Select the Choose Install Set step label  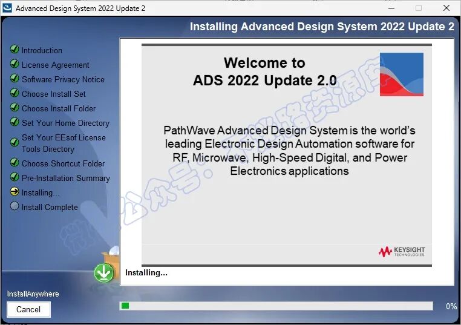click(53, 94)
